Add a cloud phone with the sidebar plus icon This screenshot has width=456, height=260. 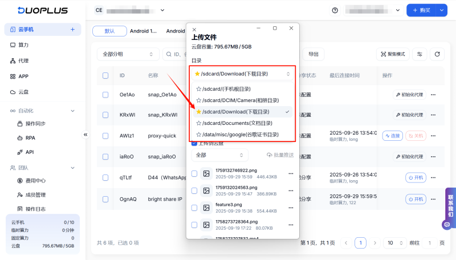point(72,29)
